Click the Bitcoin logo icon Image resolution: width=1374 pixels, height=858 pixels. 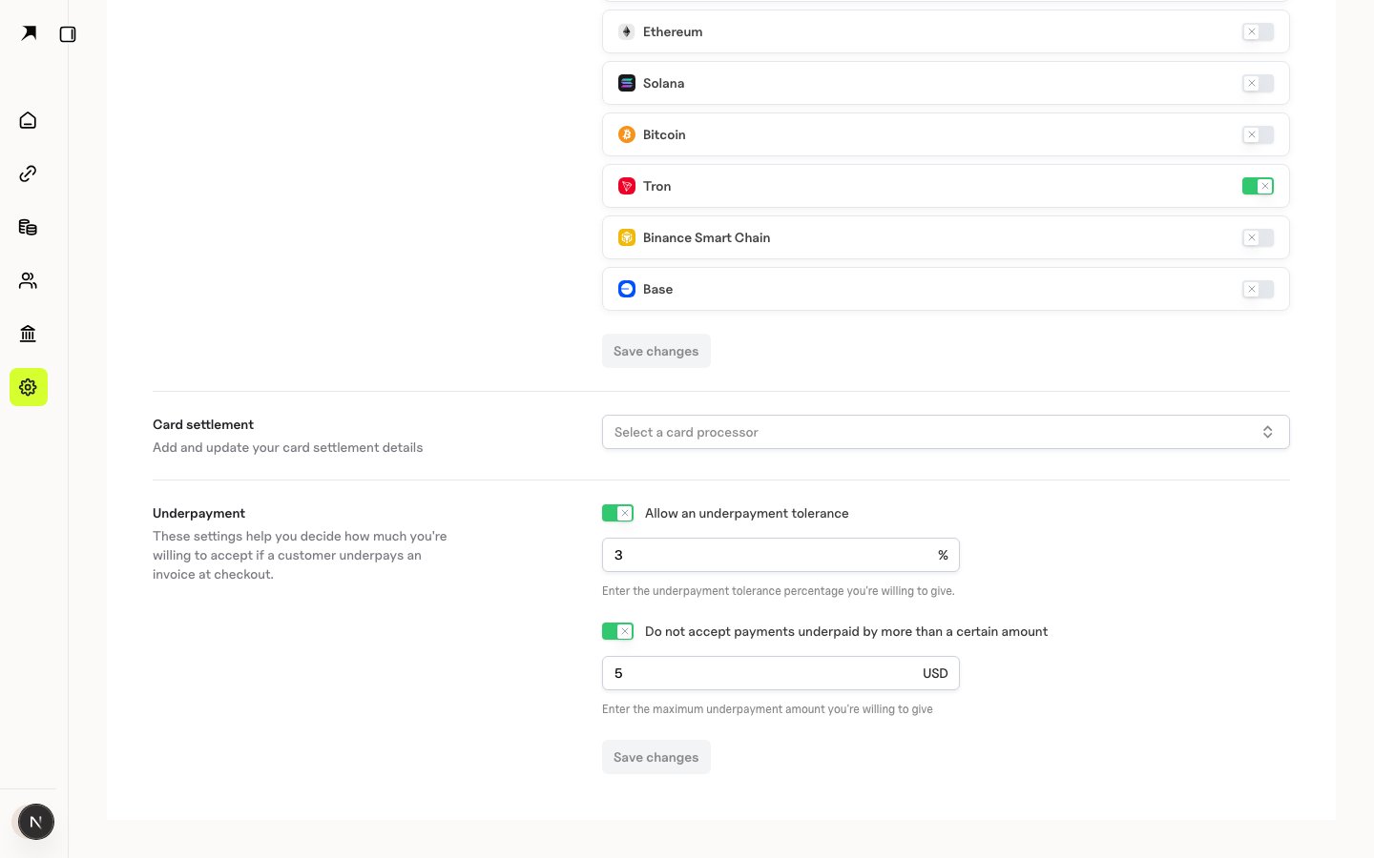click(x=627, y=134)
